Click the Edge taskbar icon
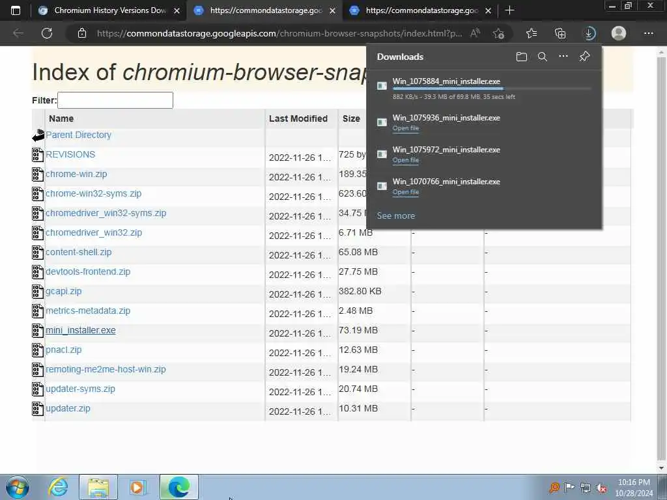The image size is (667, 500). tap(178, 487)
